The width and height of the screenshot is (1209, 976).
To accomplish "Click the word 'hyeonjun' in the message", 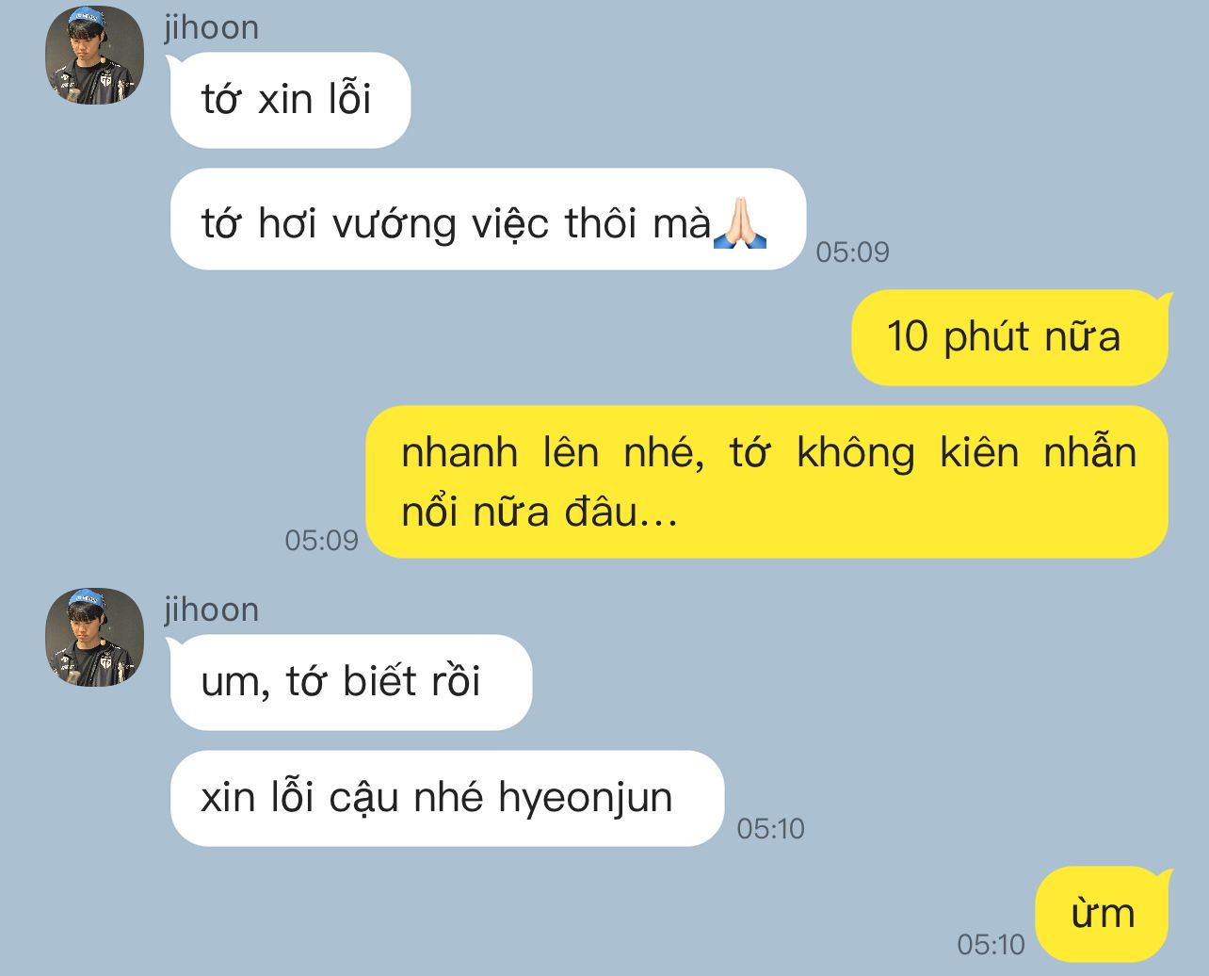I will tap(585, 800).
